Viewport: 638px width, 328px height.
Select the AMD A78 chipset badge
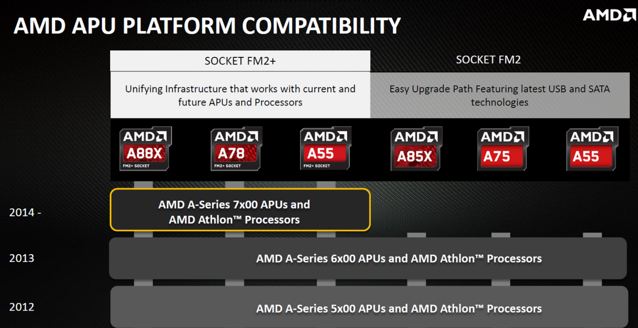point(236,149)
